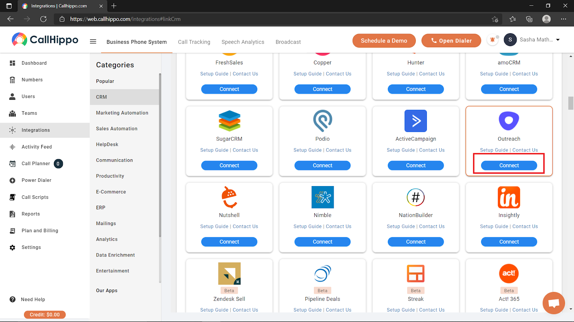Viewport: 574px width, 322px height.
Task: Click the Outreach logo
Action: pyautogui.click(x=509, y=121)
